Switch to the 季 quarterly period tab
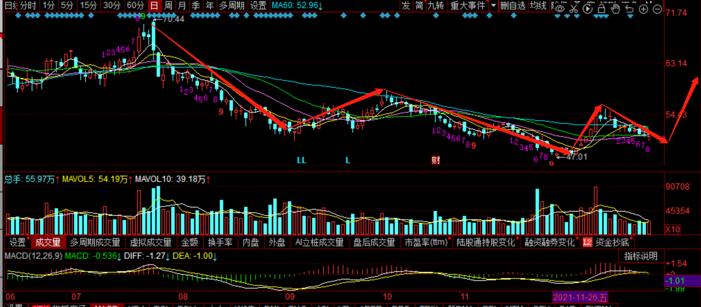 point(196,6)
